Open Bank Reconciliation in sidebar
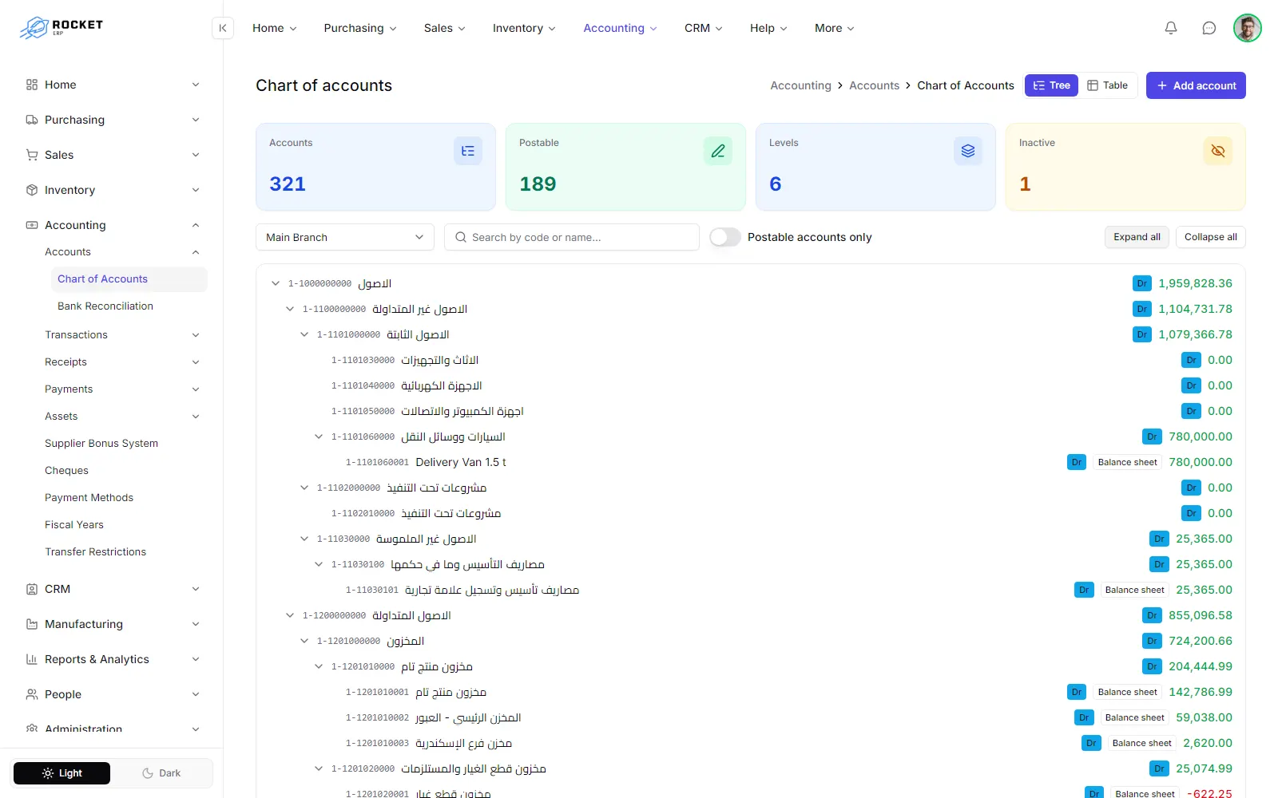 105,306
